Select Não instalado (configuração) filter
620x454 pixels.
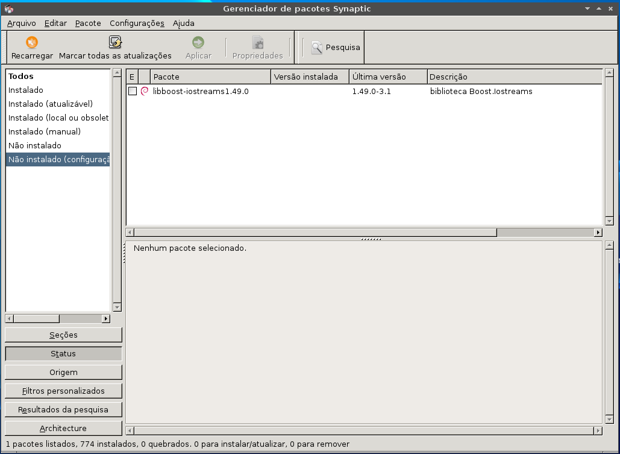58,160
